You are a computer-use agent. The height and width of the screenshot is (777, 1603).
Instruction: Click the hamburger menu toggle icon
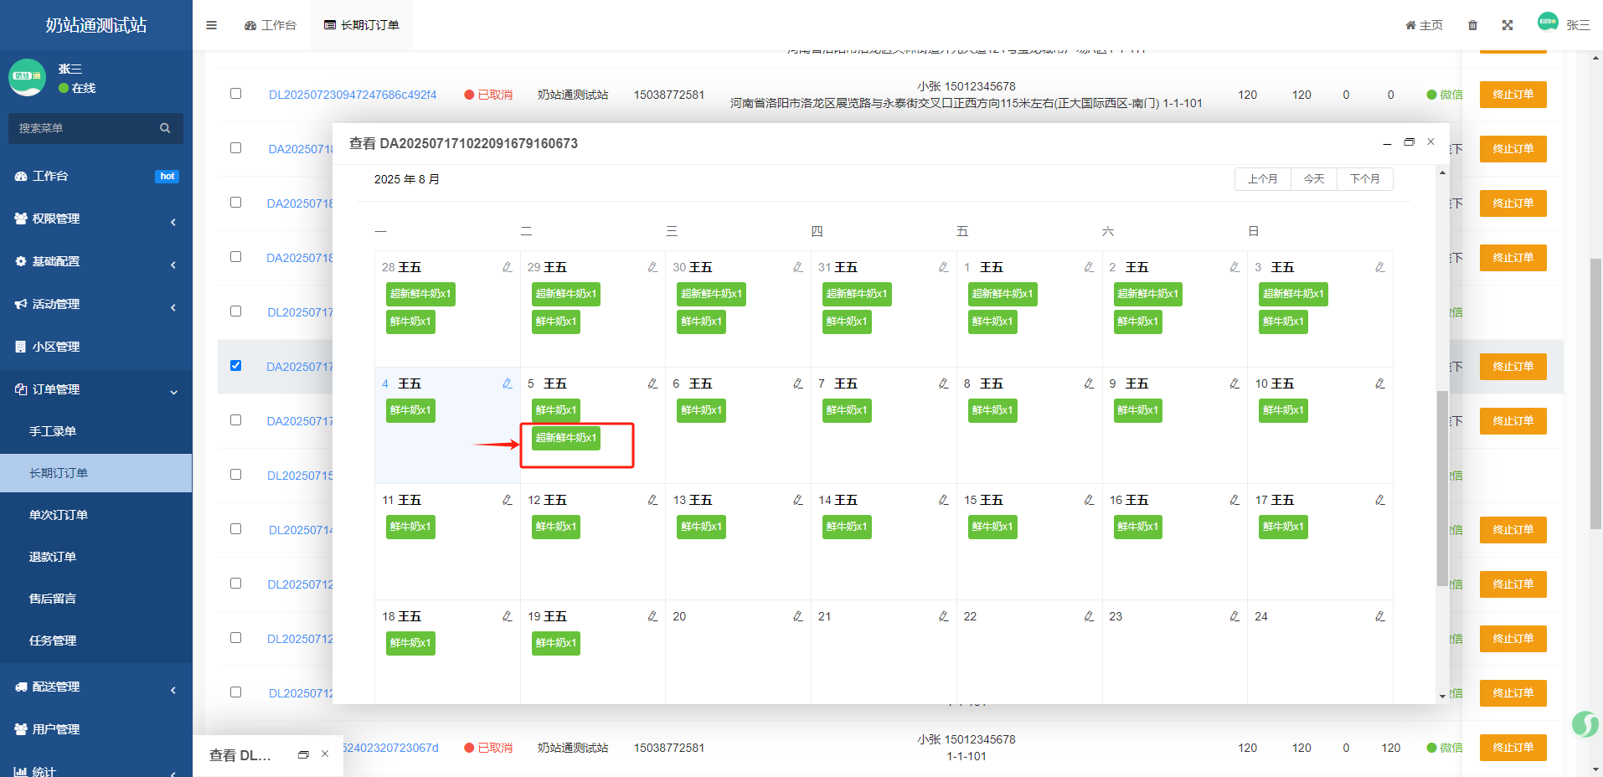(x=211, y=25)
